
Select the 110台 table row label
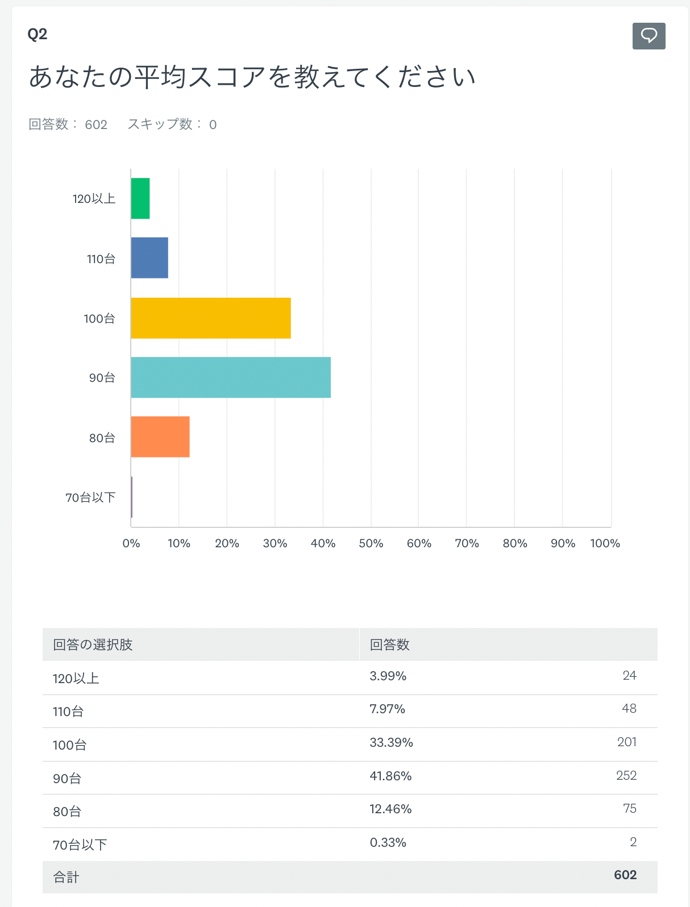coord(68,712)
